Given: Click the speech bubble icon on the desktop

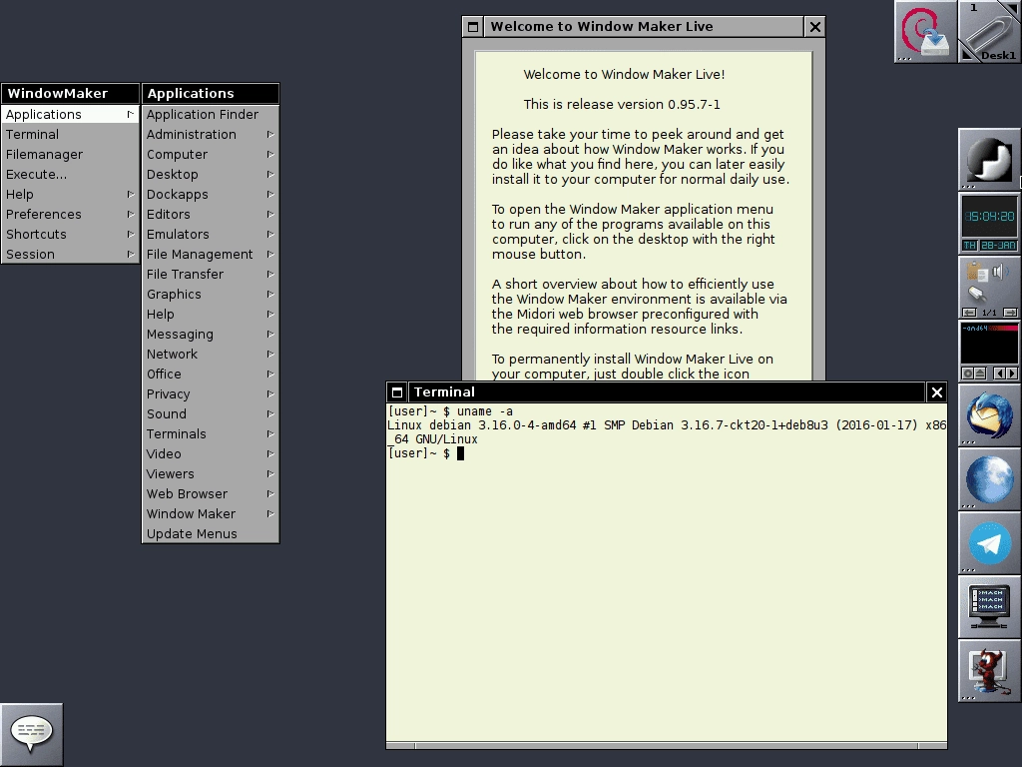Looking at the screenshot, I should pyautogui.click(x=31, y=734).
